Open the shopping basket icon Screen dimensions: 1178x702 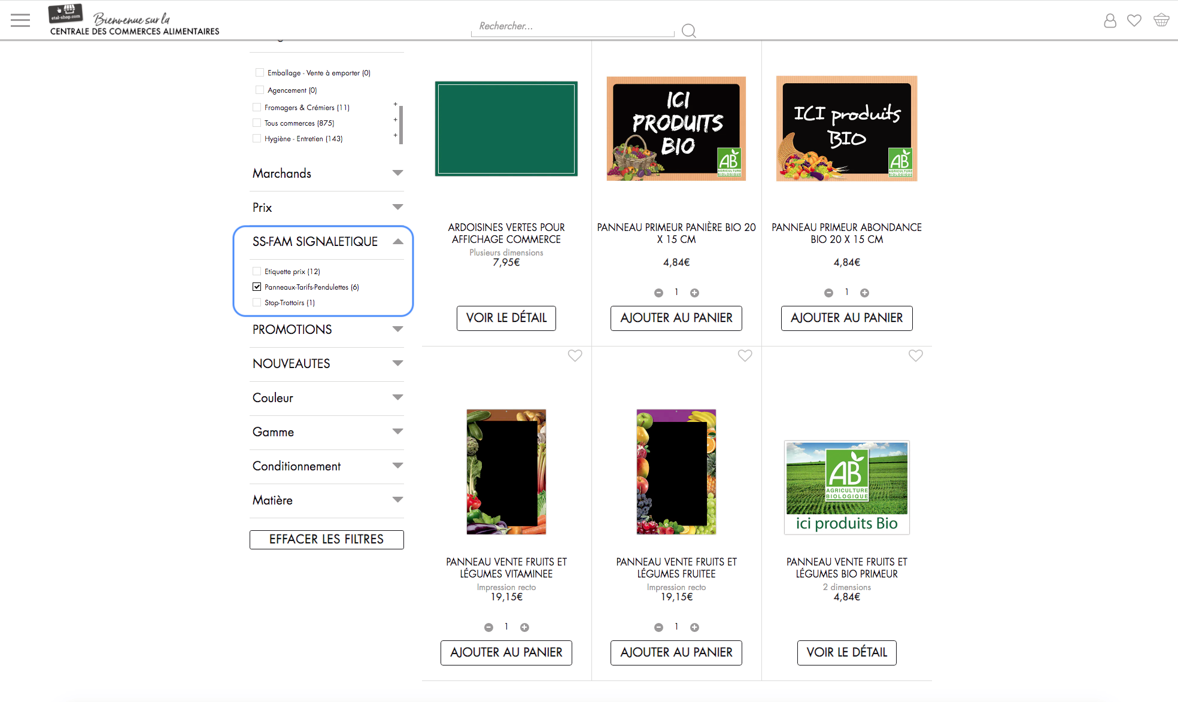[1161, 20]
